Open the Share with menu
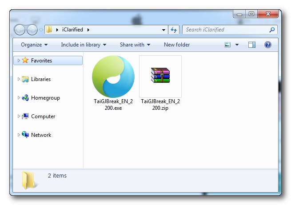The image size is (291, 205). click(135, 45)
